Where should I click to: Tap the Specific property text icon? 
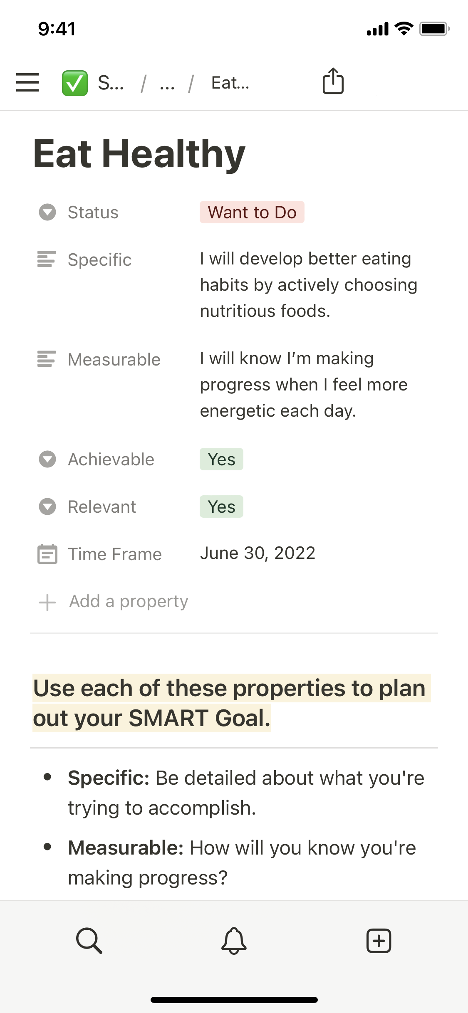click(47, 259)
